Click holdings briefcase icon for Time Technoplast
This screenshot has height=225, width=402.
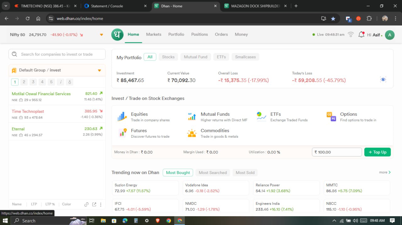pos(21,118)
